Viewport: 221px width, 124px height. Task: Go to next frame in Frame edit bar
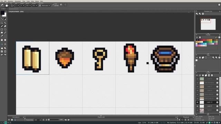pyautogui.click(x=46, y=120)
